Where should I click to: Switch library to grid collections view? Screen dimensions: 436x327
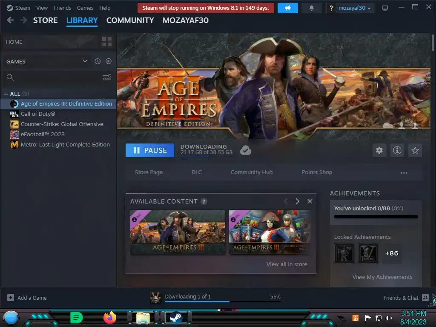[x=107, y=42]
